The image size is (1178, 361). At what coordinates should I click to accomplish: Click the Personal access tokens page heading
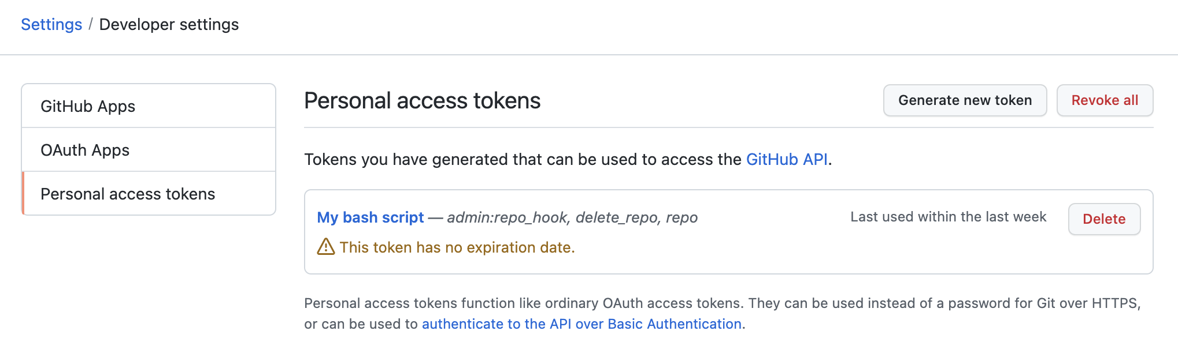[422, 100]
